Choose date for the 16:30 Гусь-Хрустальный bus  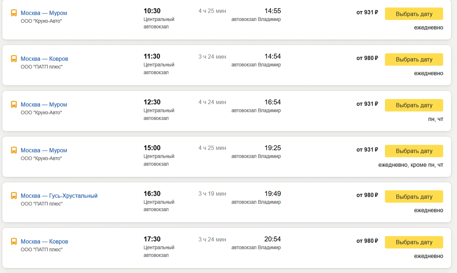(414, 197)
